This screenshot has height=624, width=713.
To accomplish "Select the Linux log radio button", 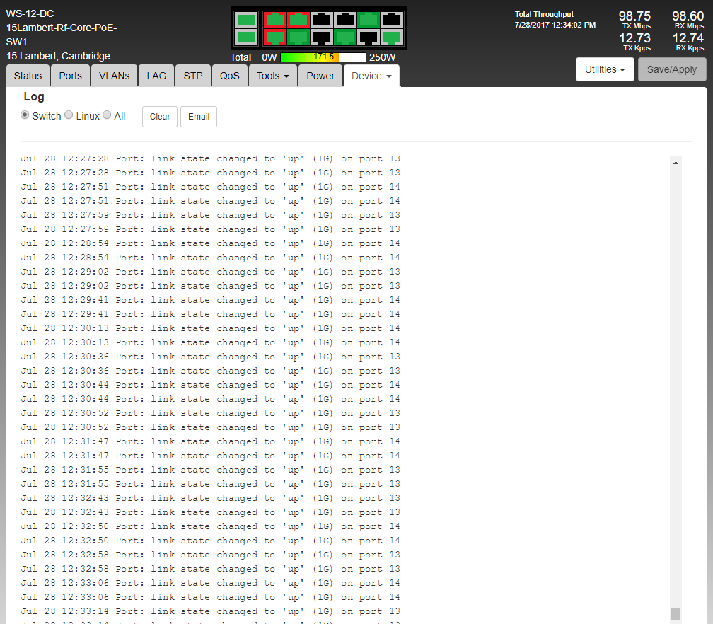I will 69,115.
